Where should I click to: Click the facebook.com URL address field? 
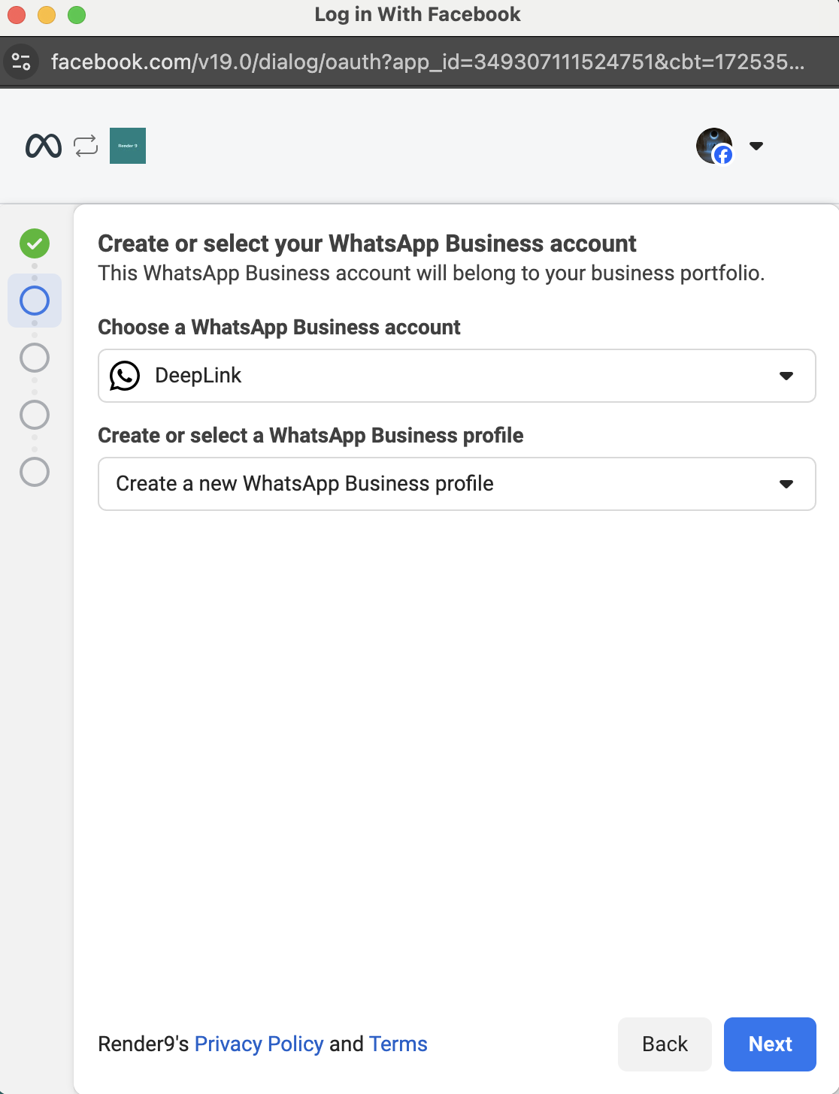tap(427, 62)
